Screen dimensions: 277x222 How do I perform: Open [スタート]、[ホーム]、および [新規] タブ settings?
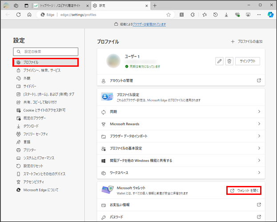tap(46, 94)
